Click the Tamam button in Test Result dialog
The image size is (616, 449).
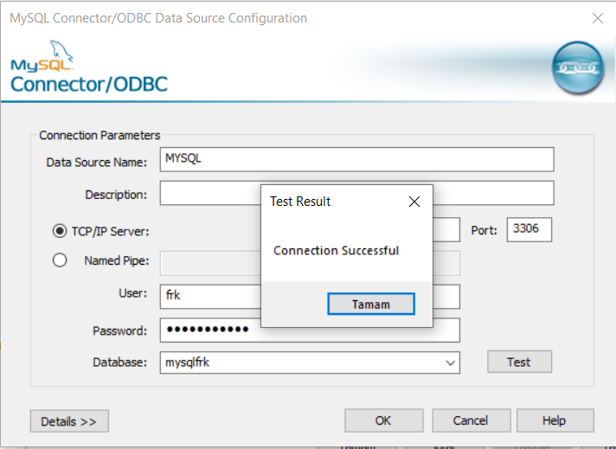pos(371,304)
